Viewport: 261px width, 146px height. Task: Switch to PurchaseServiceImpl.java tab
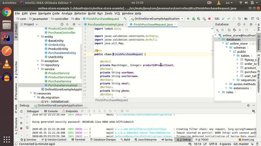pyautogui.click(x=105, y=24)
